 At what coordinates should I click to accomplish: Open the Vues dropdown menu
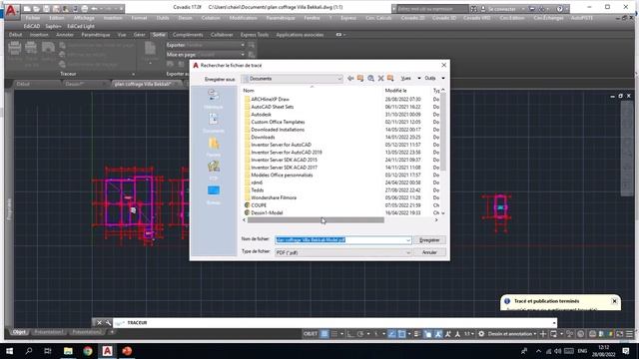point(410,78)
